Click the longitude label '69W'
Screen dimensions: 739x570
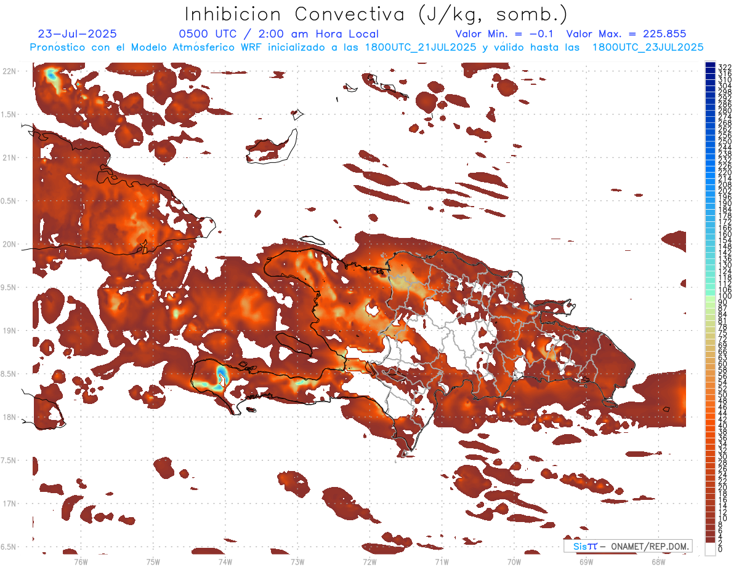[x=586, y=561]
